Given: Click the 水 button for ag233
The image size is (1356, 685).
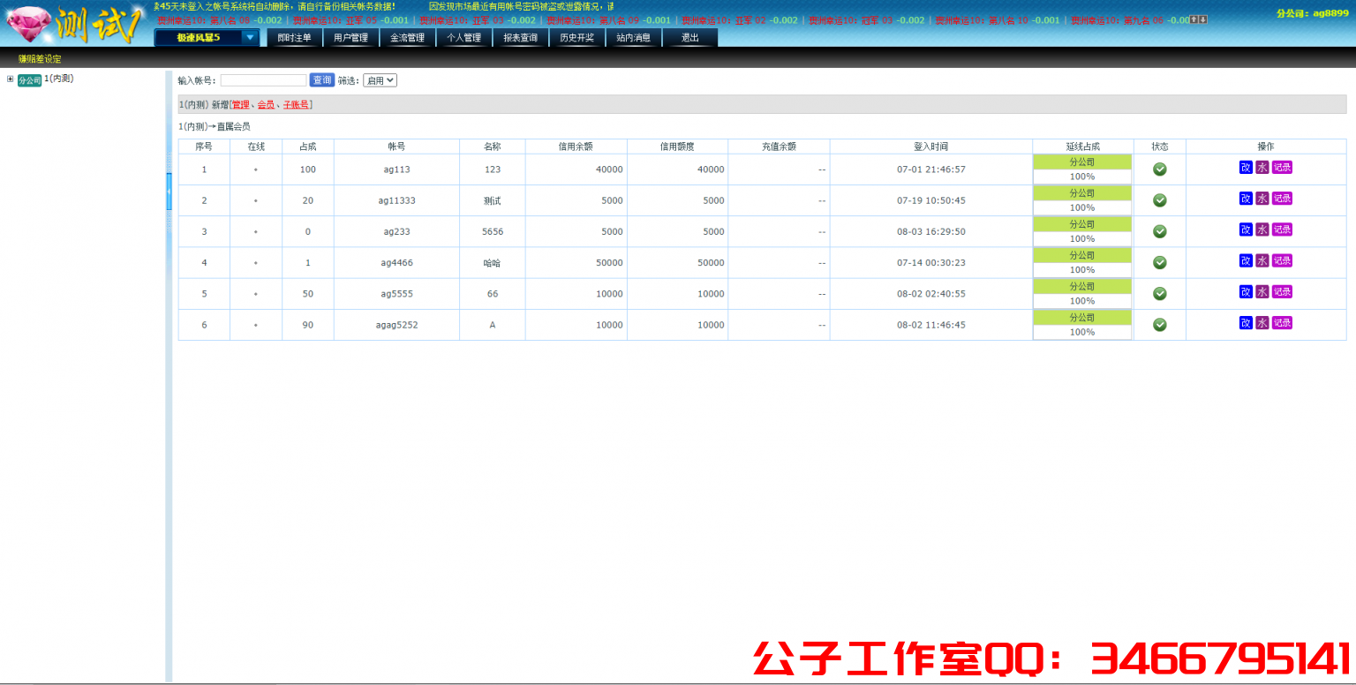Looking at the screenshot, I should tap(1262, 230).
